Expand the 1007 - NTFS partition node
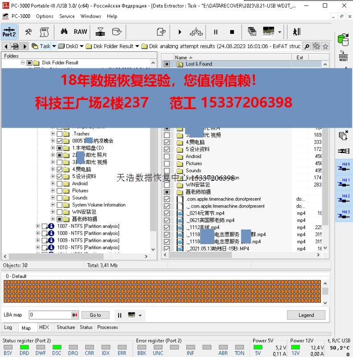This screenshot has width=353, height=357. click(x=38, y=226)
